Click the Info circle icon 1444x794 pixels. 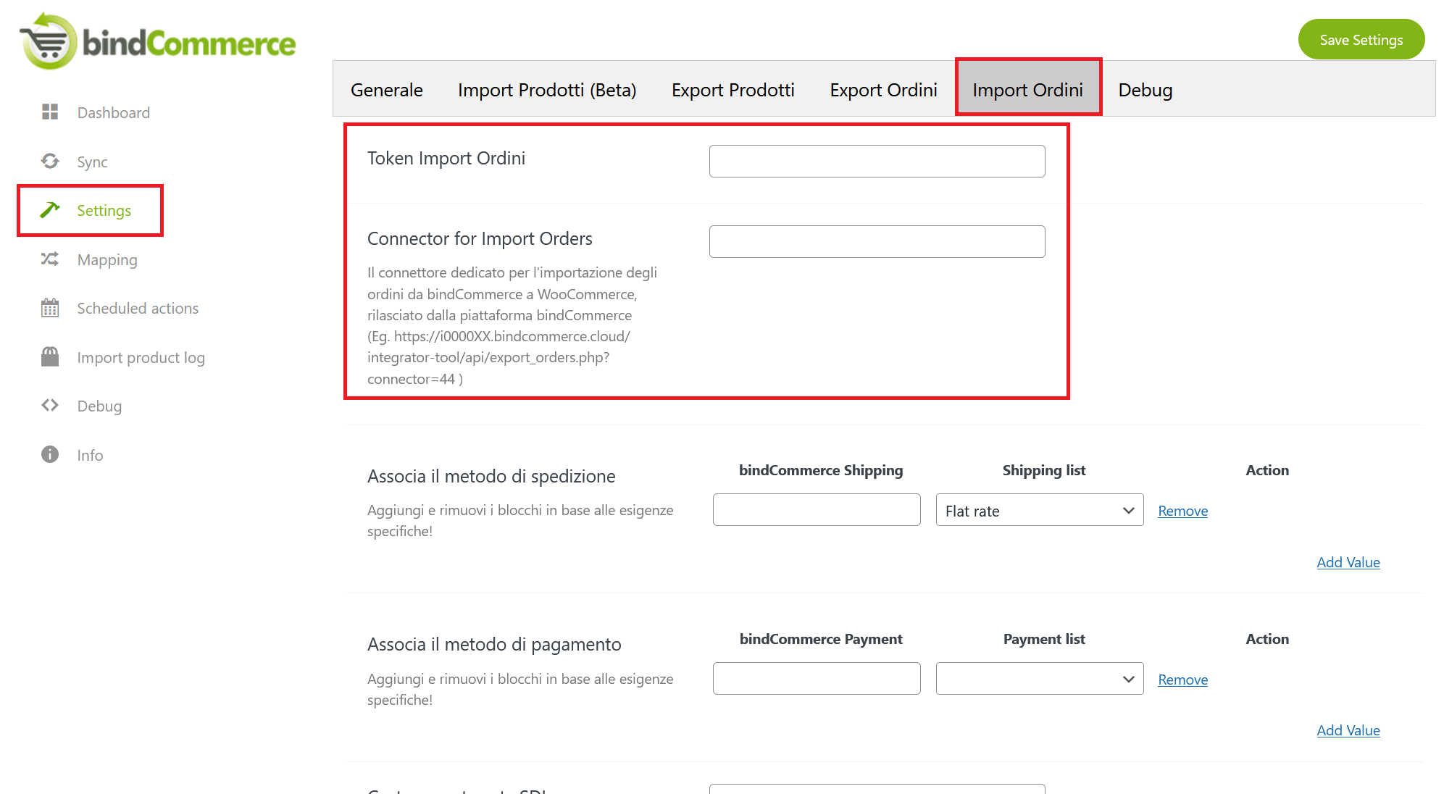coord(50,454)
